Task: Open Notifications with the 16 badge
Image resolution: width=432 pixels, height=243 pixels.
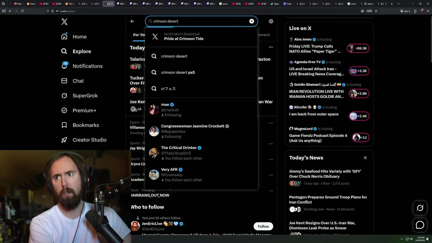Action: pos(82,66)
